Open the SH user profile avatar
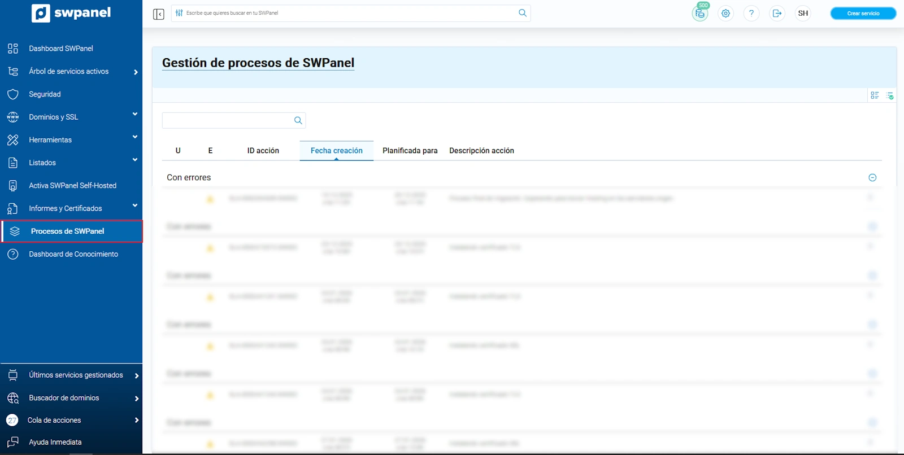The image size is (904, 455). tap(803, 14)
